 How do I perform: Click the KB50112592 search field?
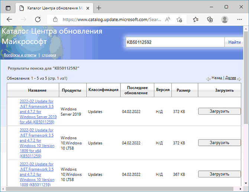click(x=175, y=42)
